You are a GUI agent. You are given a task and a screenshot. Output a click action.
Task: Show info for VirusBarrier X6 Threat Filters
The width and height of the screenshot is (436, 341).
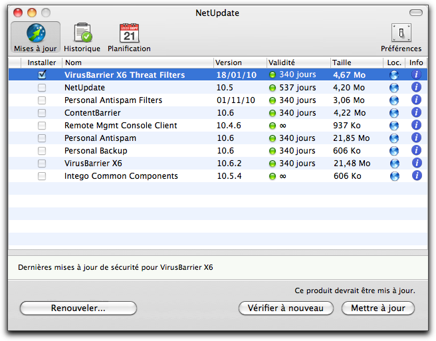(x=416, y=74)
